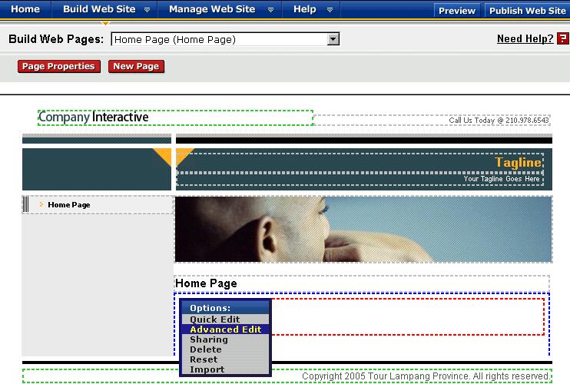This screenshot has height=384, width=570.
Task: Click the drag handle beside Home Page nav
Action: (25, 204)
